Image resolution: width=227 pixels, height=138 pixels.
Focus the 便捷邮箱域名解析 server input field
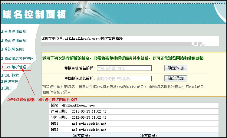[124, 79]
